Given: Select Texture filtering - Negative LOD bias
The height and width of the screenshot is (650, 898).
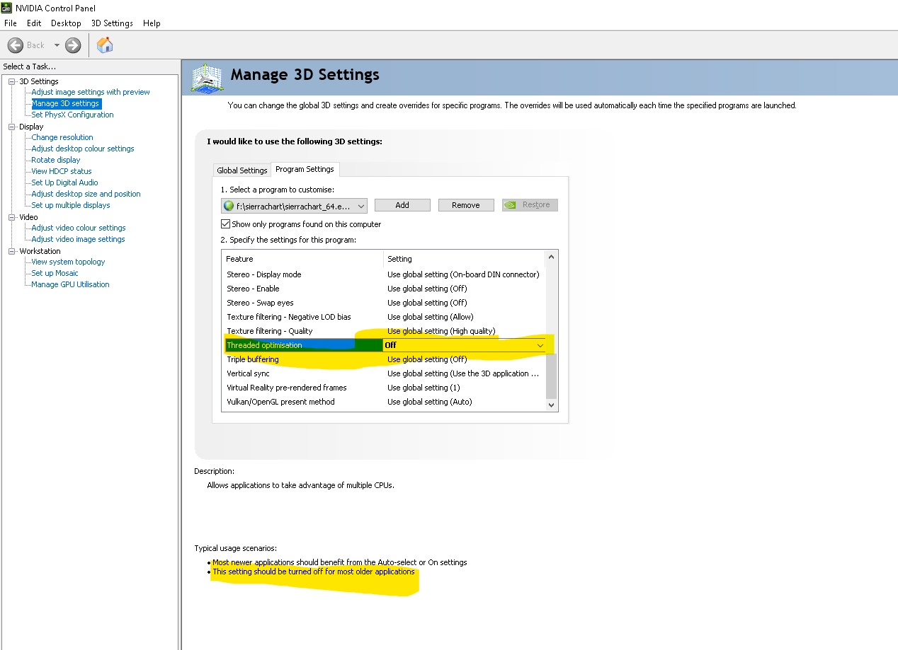Looking at the screenshot, I should tap(383, 317).
